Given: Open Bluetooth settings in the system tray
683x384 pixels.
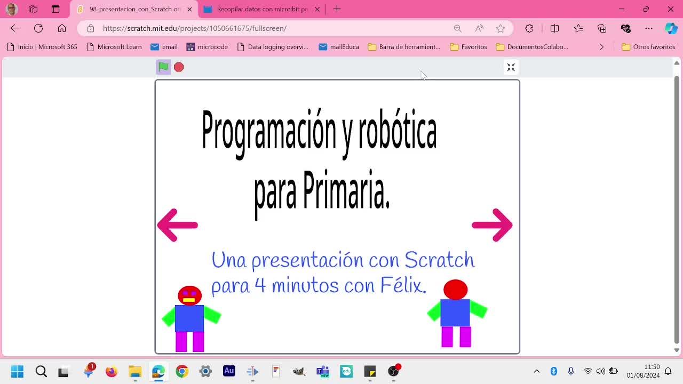Looking at the screenshot, I should point(554,371).
